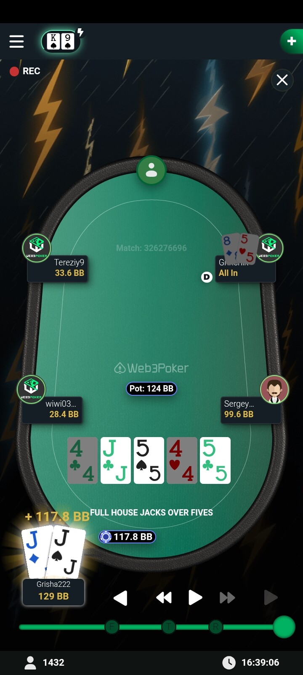Step back one action in replay
This screenshot has height=675, width=303.
tap(120, 598)
